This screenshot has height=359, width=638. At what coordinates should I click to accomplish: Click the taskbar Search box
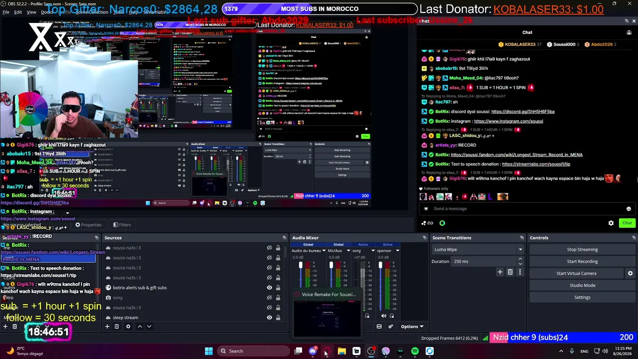(x=254, y=351)
